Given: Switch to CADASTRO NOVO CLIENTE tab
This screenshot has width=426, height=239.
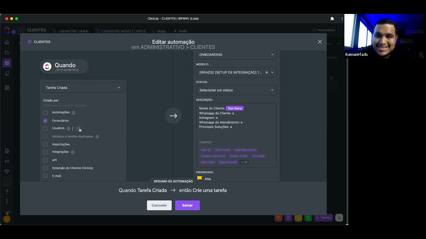Looking at the screenshot, I should click(121, 31).
